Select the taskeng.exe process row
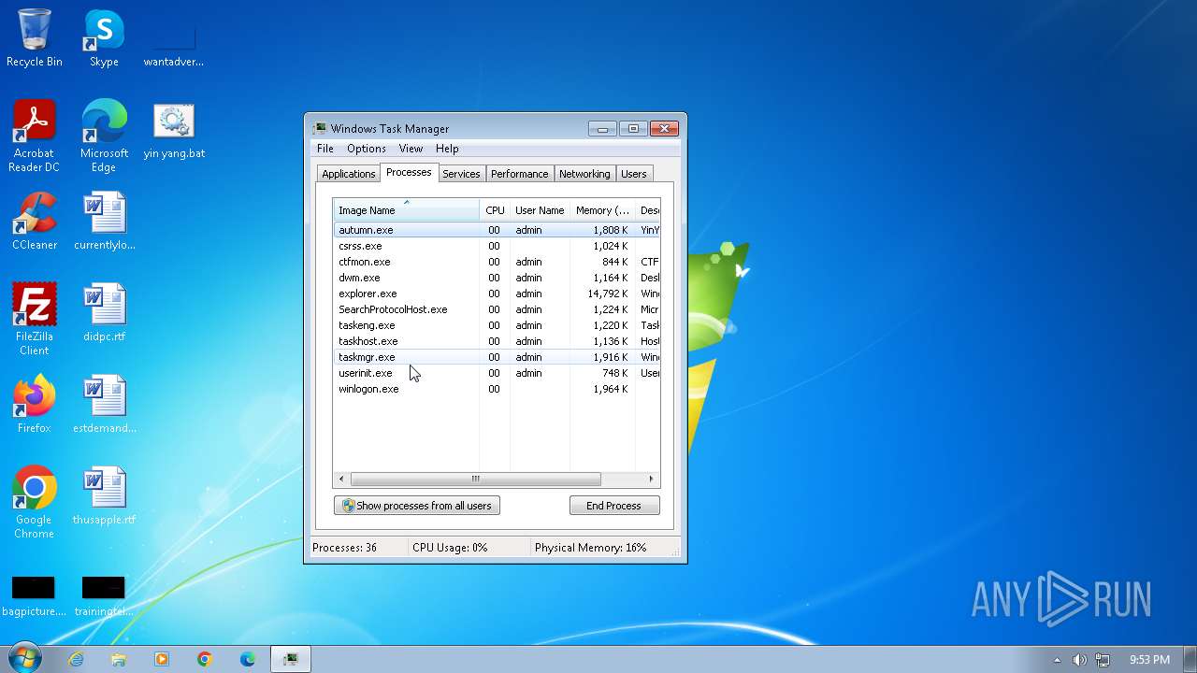1197x673 pixels. [497, 325]
